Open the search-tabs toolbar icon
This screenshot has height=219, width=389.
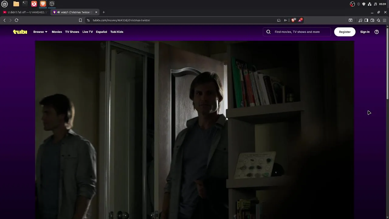[350, 20]
